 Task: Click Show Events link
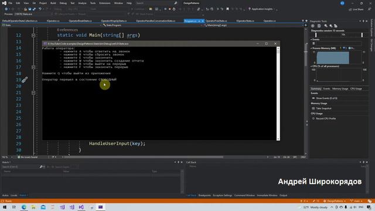pyautogui.click(x=326, y=98)
